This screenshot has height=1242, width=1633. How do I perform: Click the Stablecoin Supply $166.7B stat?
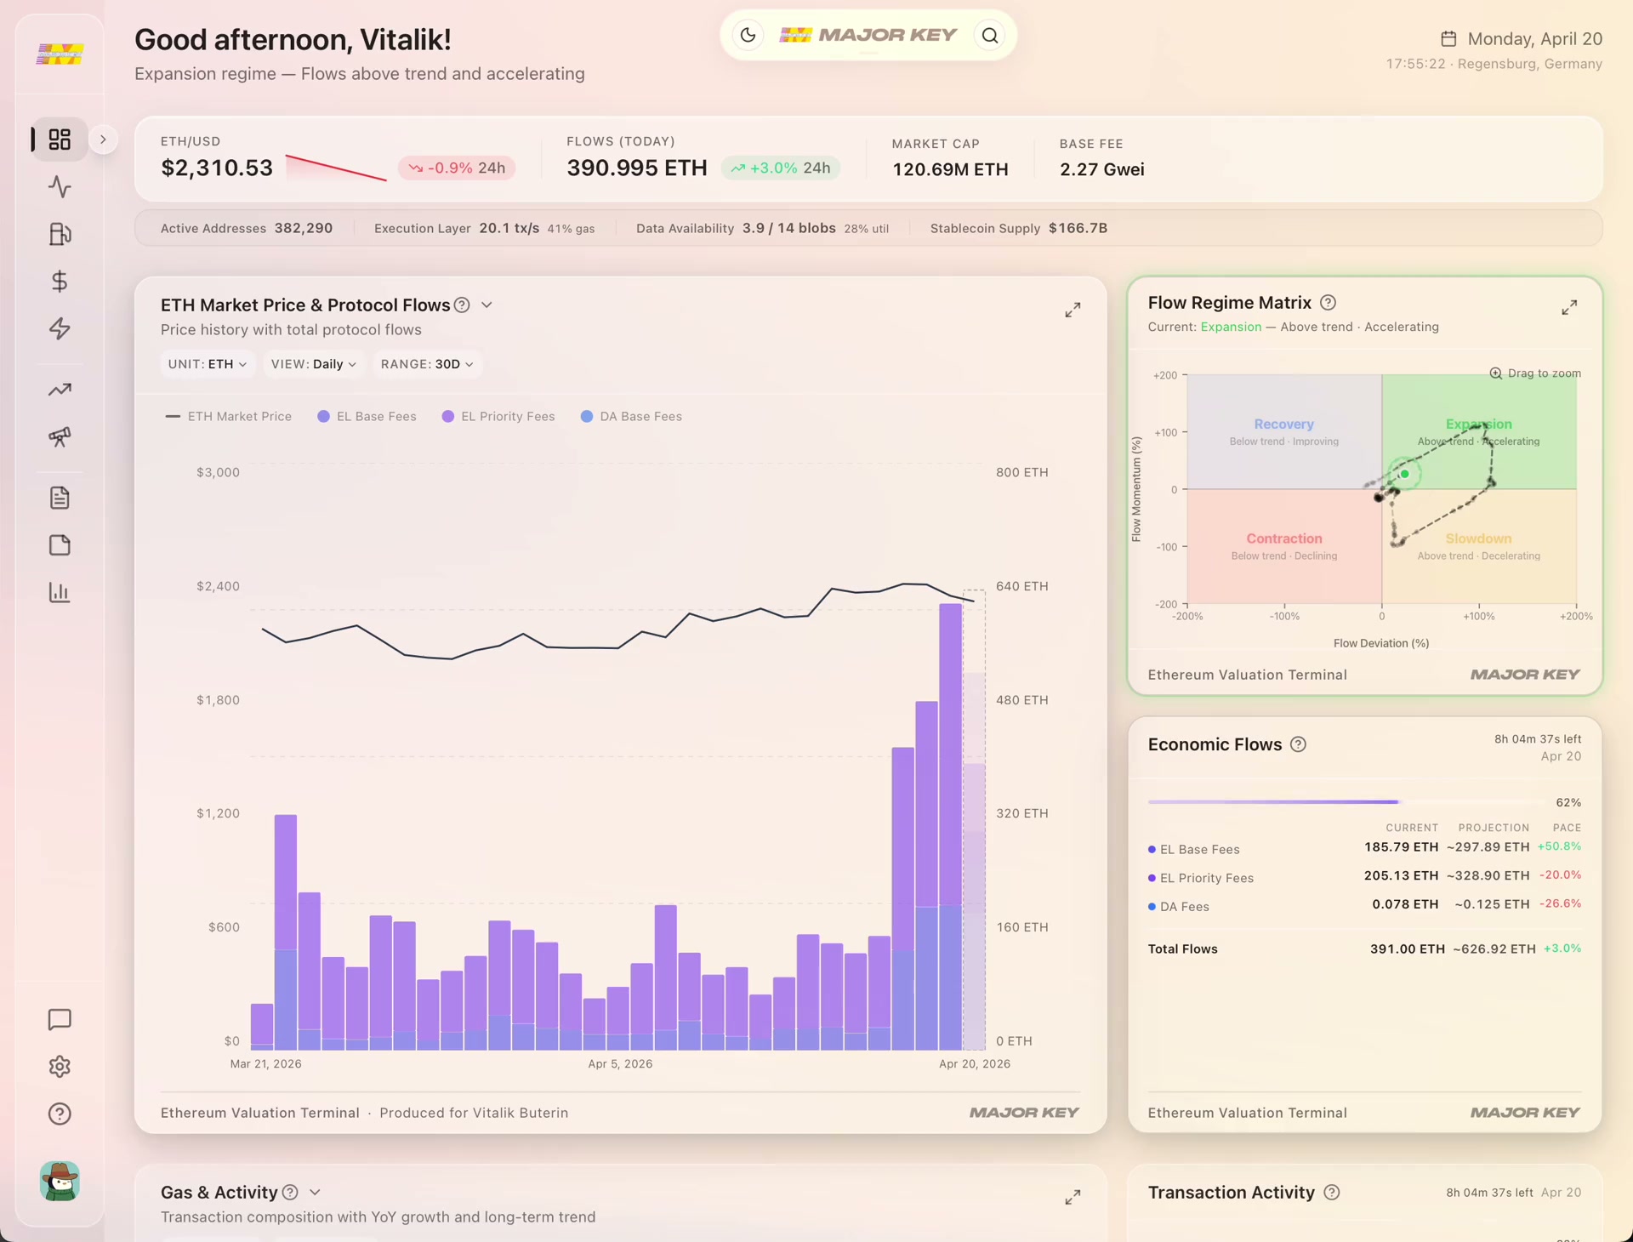(1019, 228)
